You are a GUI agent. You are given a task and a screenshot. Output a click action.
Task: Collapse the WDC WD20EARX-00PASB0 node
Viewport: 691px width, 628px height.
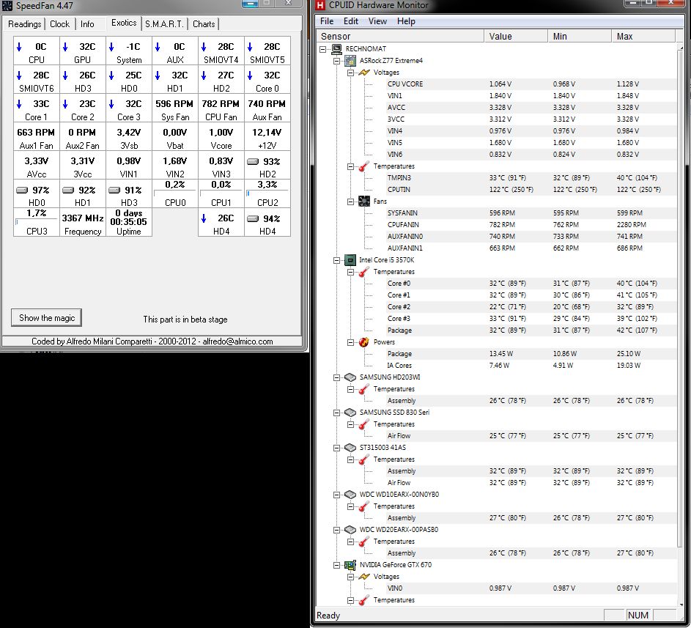336,530
